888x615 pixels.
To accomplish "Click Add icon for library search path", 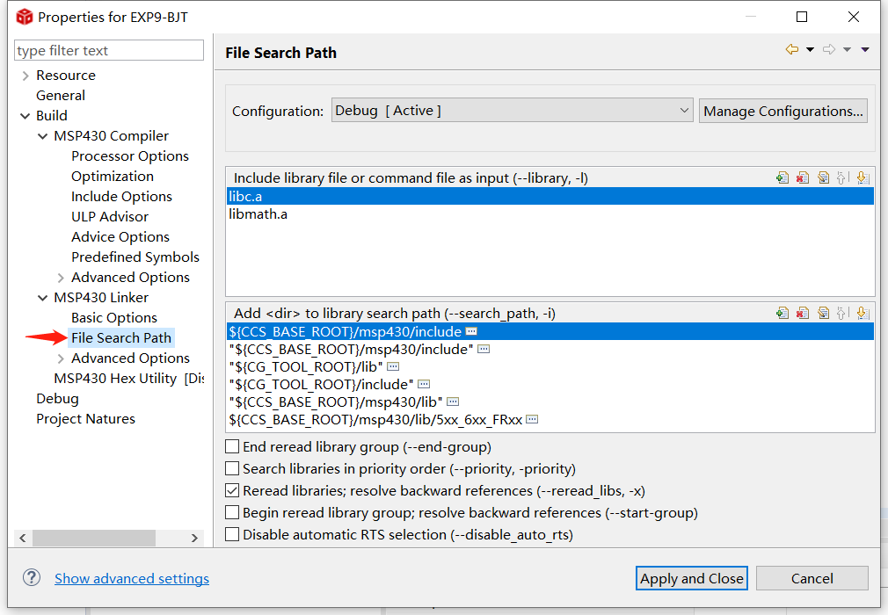I will [782, 313].
